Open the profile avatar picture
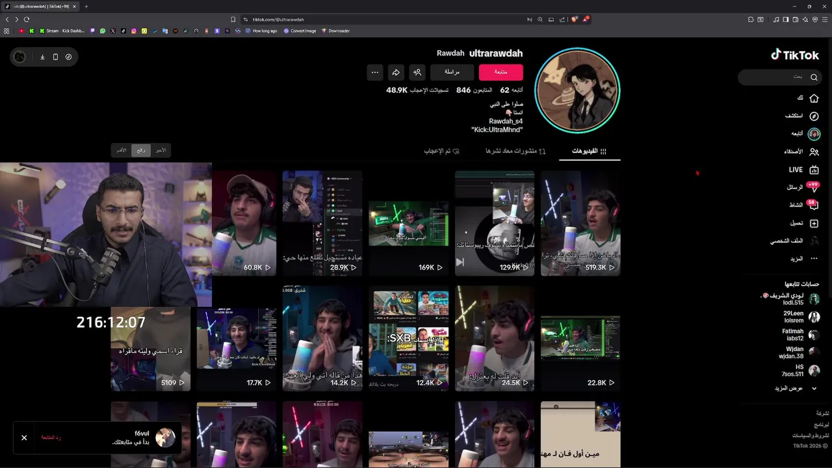832x468 pixels. pos(577,90)
